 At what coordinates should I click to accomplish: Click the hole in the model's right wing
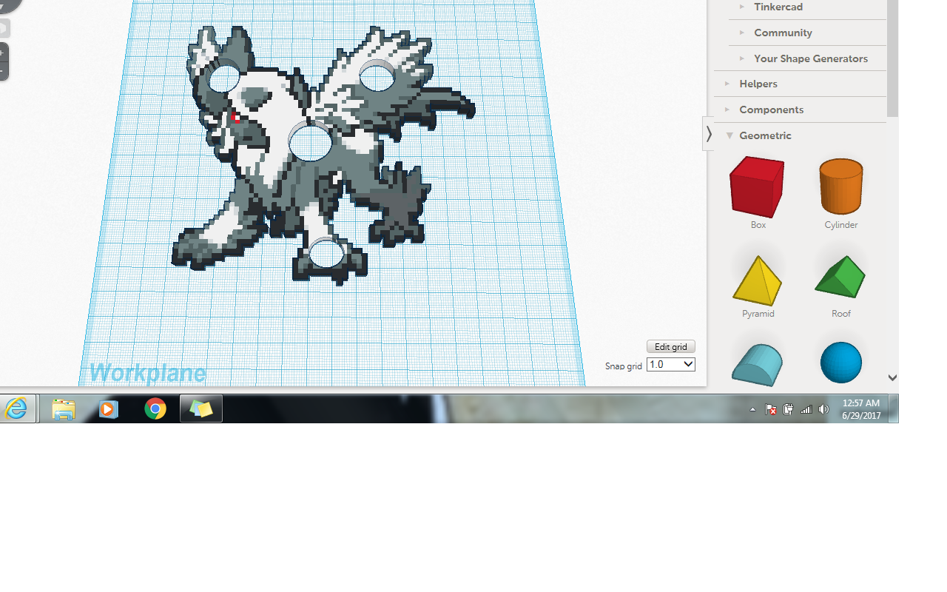pyautogui.click(x=377, y=75)
